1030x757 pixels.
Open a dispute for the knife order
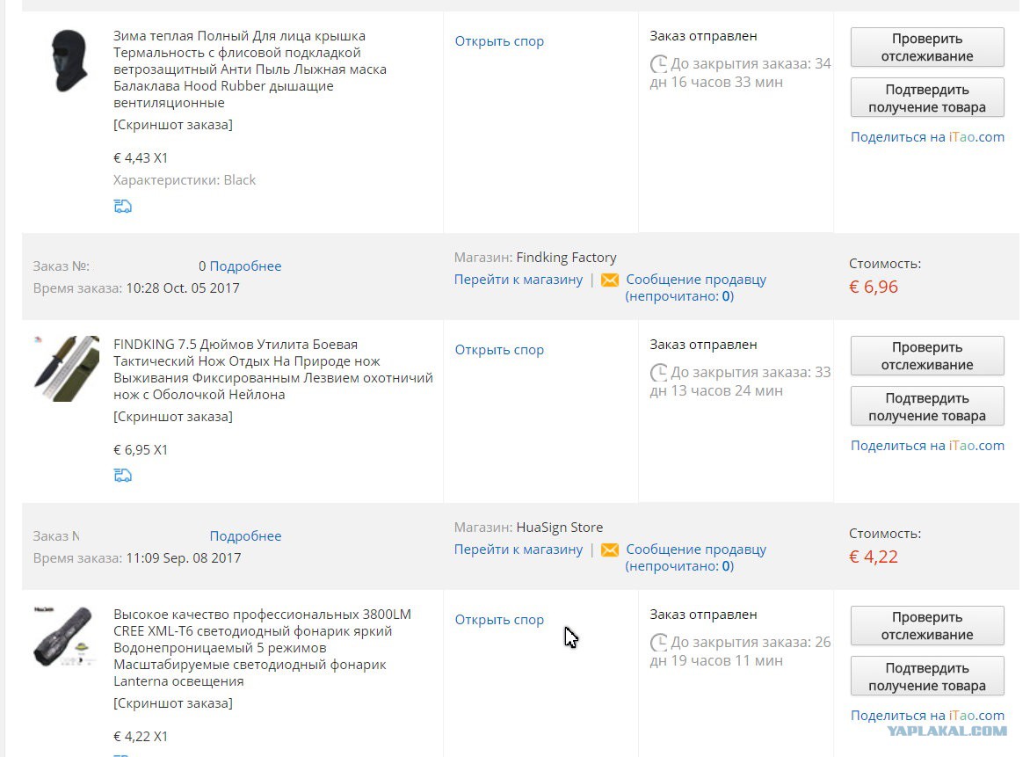pos(499,350)
